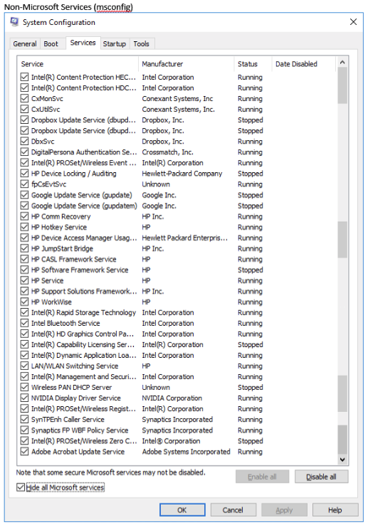Toggle SynTPEnh Caller Service checkbox
The image size is (368, 525).
(x=24, y=420)
